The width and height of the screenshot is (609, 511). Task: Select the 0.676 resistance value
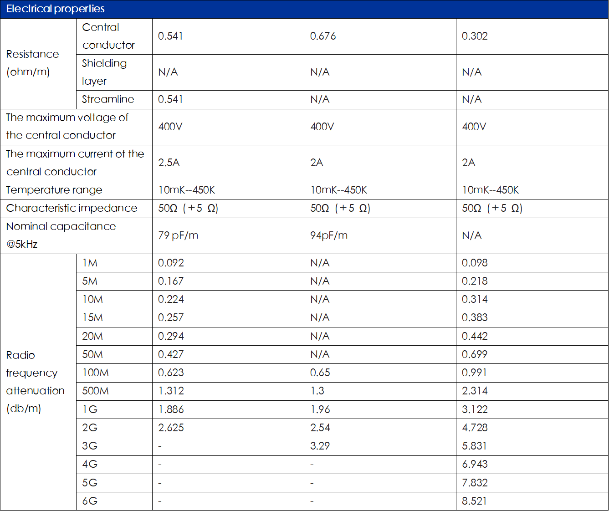pyautogui.click(x=323, y=36)
